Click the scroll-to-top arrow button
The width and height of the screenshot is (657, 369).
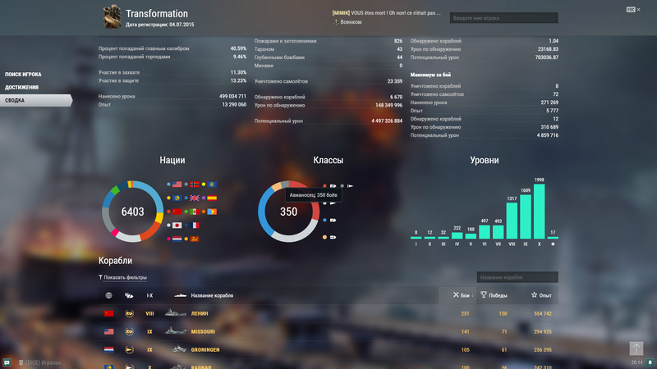point(636,348)
